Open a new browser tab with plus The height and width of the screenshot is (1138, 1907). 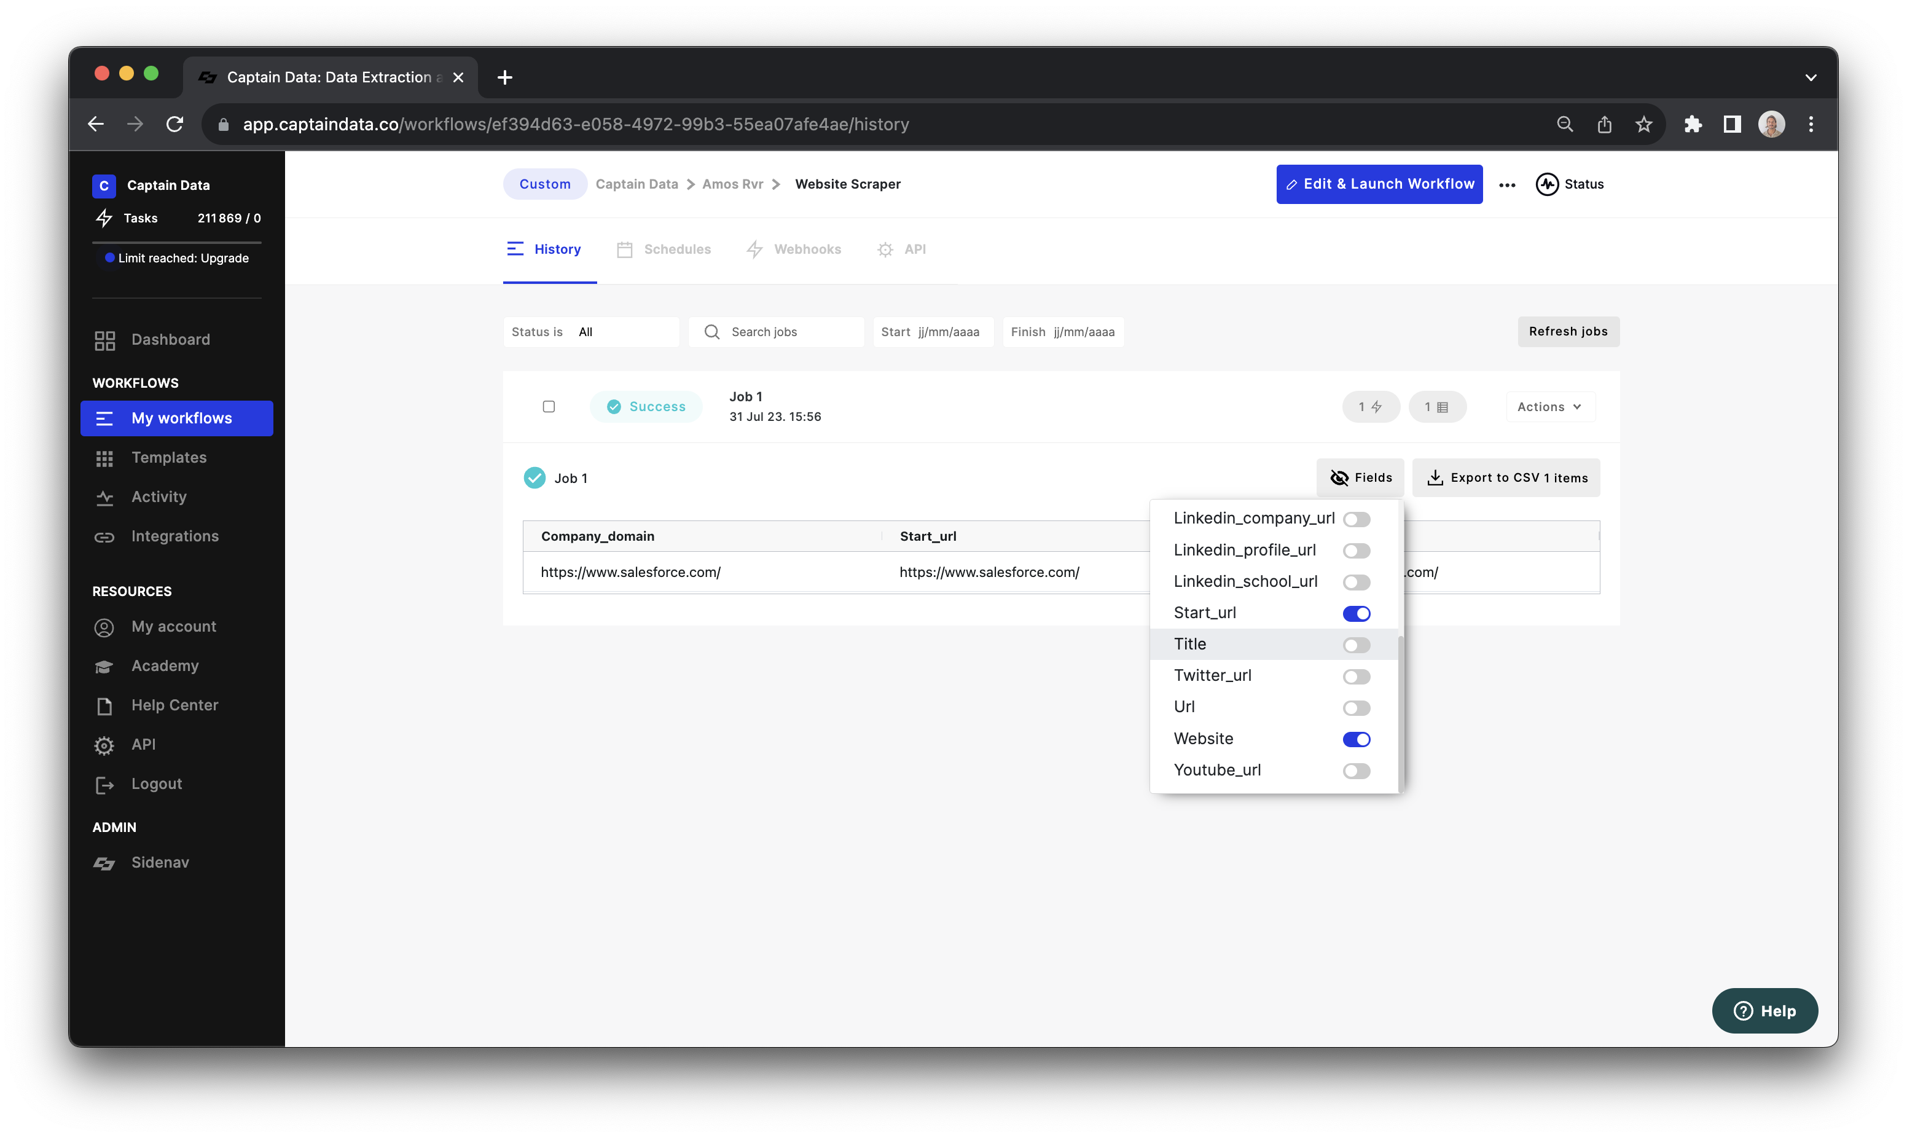[x=504, y=77]
